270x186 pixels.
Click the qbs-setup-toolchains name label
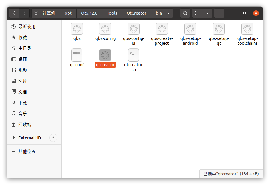click(x=247, y=41)
